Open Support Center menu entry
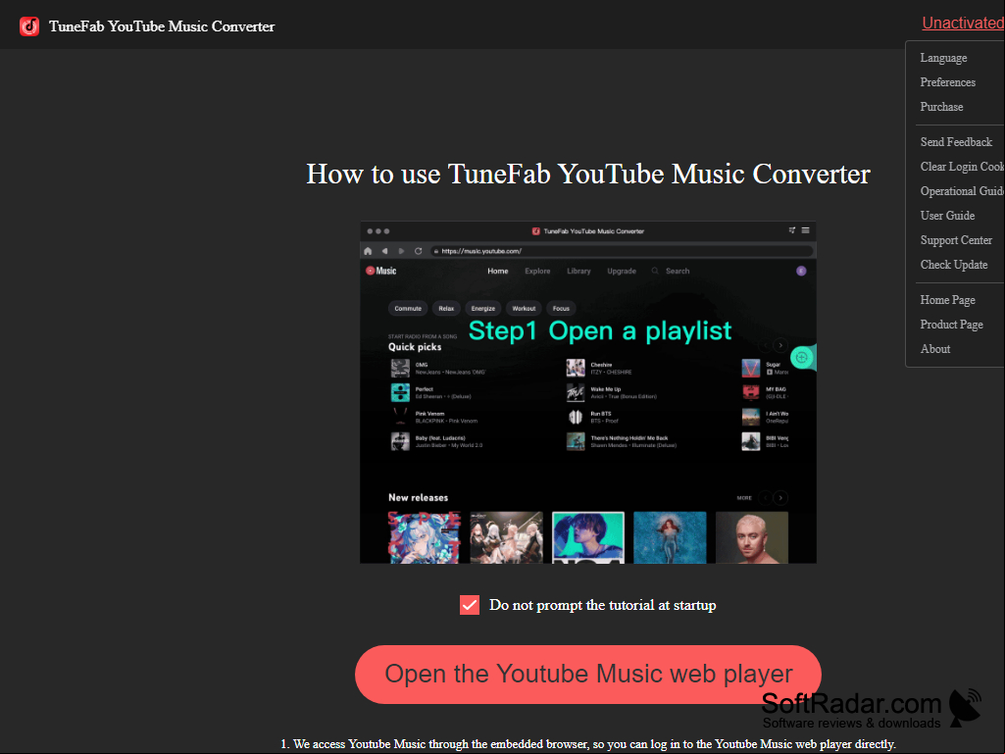 pos(956,240)
